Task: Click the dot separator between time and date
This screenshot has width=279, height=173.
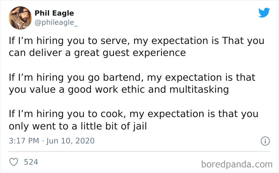Action: tap(43, 141)
